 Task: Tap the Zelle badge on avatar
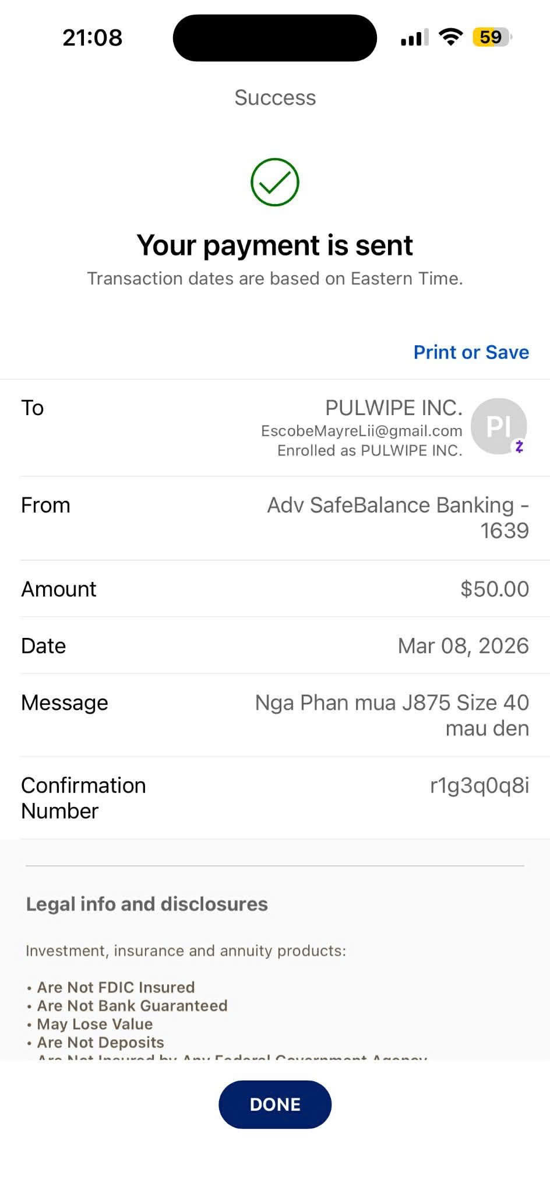click(x=519, y=447)
